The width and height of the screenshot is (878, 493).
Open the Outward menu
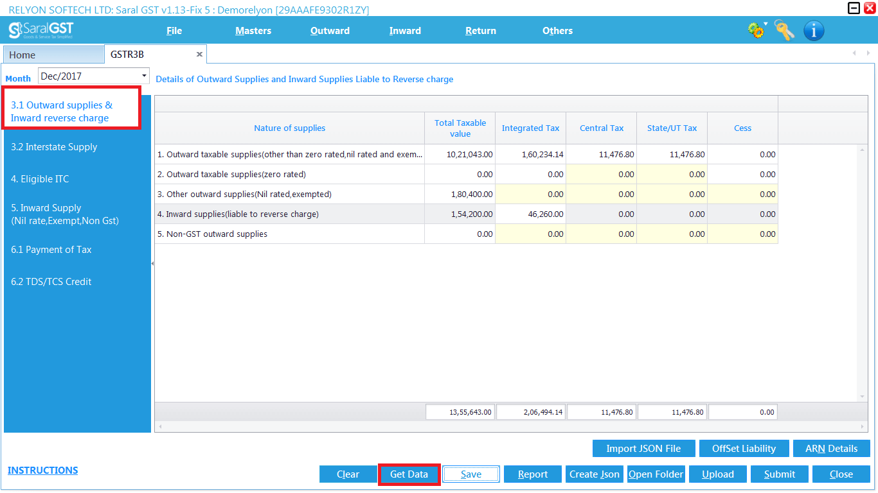pos(330,31)
